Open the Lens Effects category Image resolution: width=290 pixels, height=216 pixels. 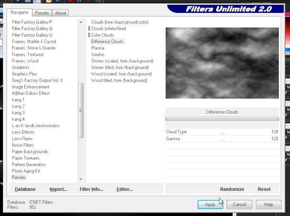tap(23, 132)
